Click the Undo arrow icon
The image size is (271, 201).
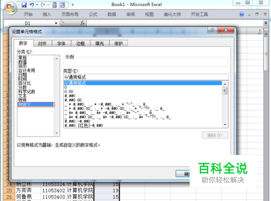(x=32, y=5)
